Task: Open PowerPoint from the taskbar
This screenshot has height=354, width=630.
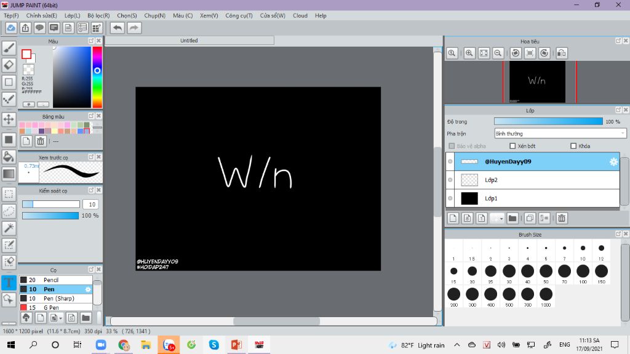Action: [236, 345]
